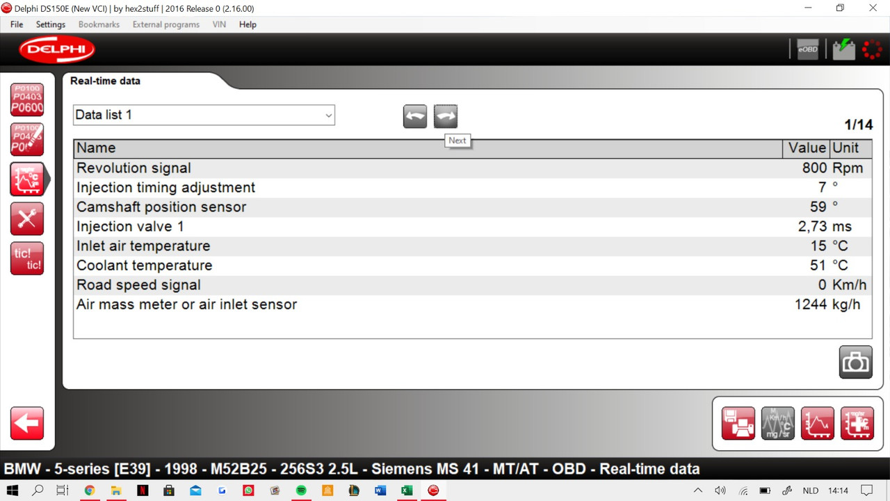This screenshot has height=501, width=890.
Task: Open the graph view icon
Action: click(x=818, y=423)
